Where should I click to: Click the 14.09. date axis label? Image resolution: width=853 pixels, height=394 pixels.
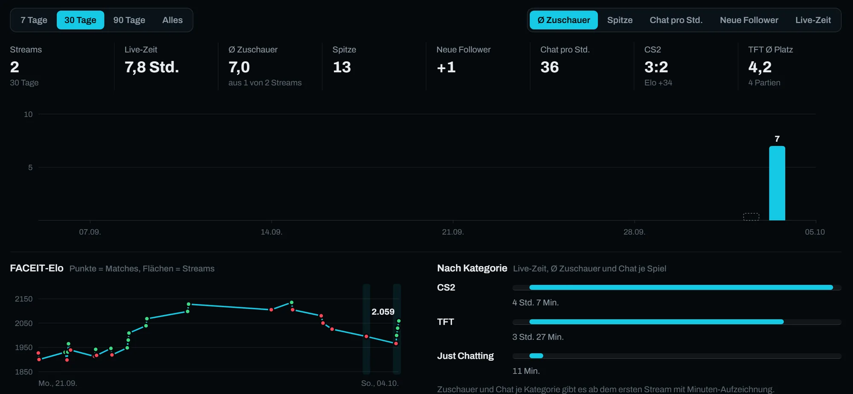[x=271, y=232]
